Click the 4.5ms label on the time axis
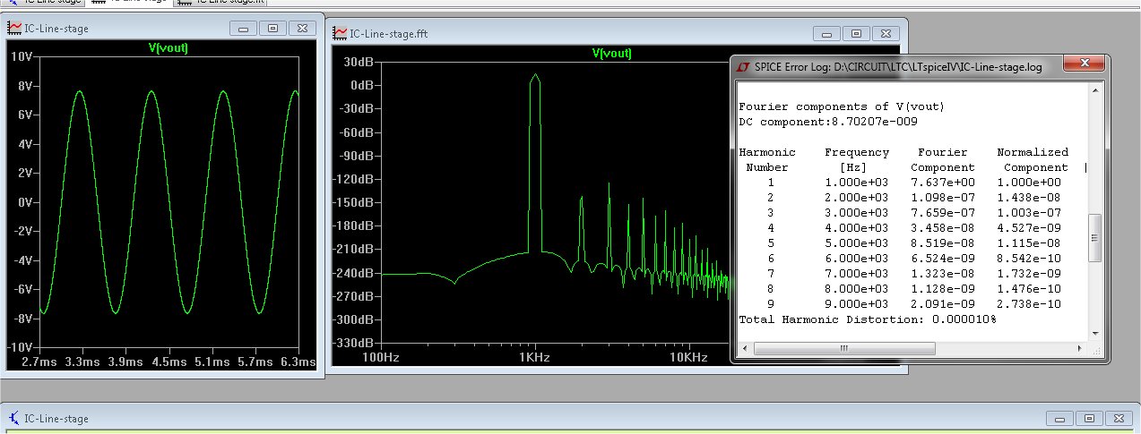Screen dimensions: 1141x434 tap(168, 362)
